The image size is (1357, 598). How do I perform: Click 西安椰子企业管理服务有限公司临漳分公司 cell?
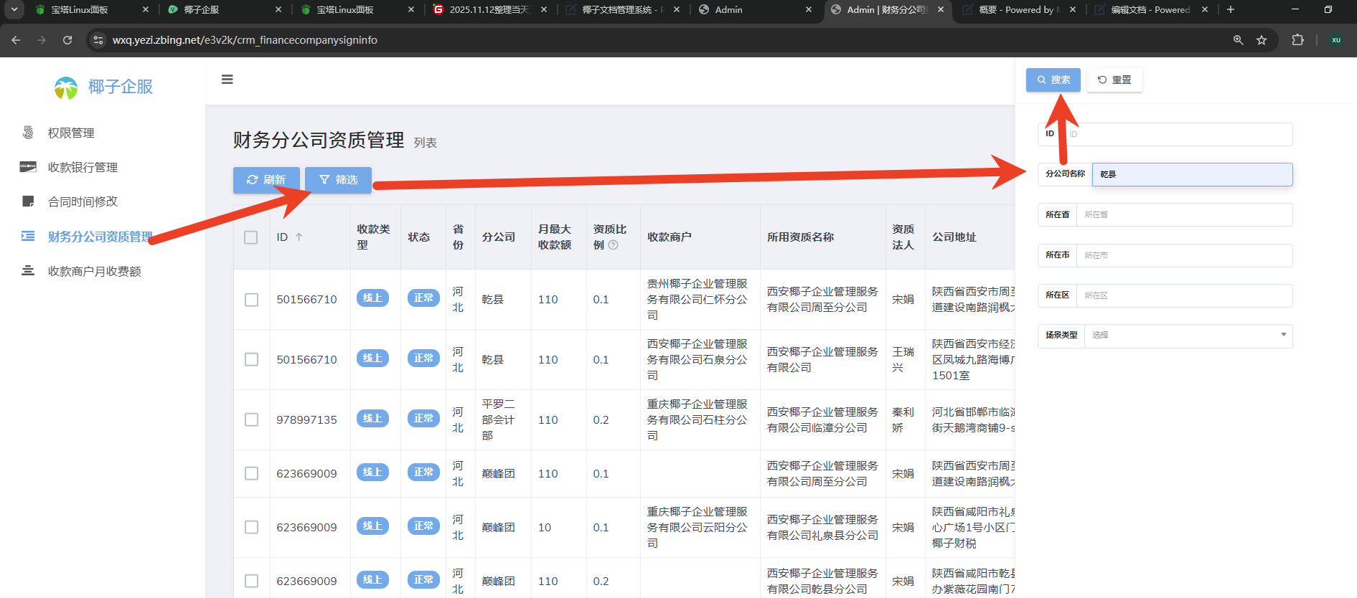[x=822, y=419]
